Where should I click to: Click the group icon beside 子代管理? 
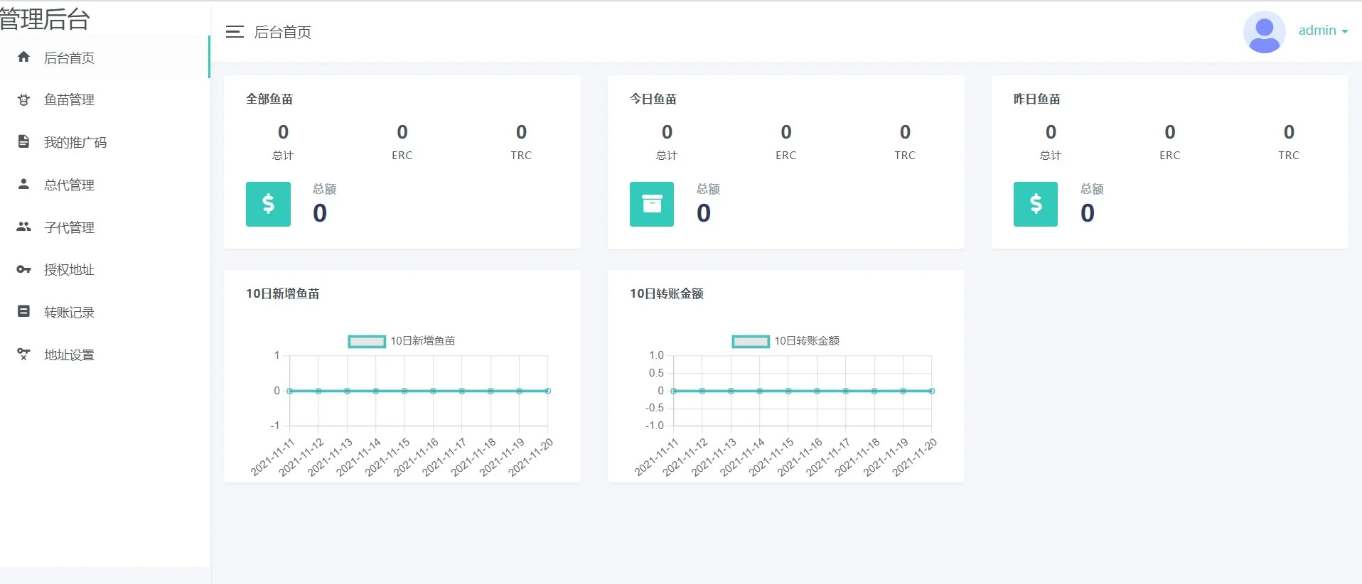coord(23,227)
